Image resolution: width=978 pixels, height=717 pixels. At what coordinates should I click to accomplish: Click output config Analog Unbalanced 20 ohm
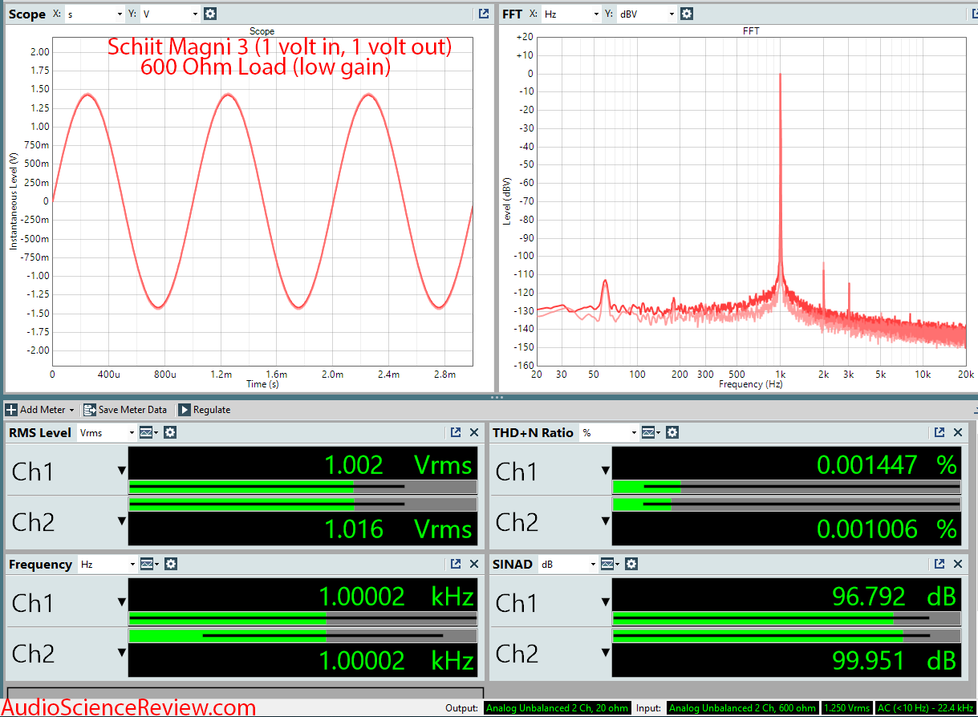[557, 708]
